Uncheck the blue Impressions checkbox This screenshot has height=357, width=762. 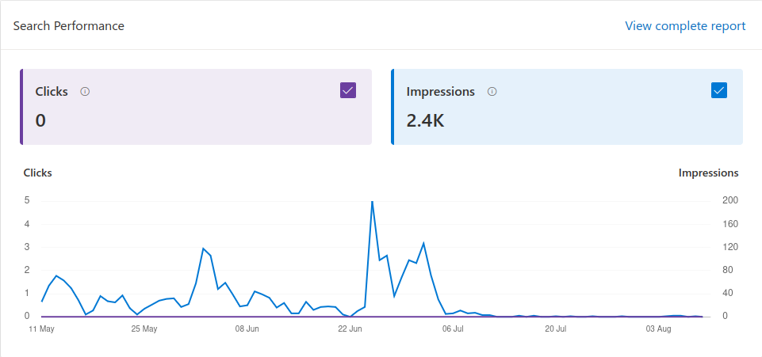[719, 90]
